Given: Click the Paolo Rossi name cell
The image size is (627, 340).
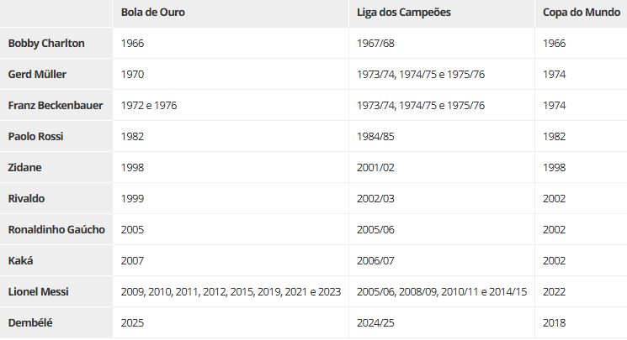Looking at the screenshot, I should coord(36,136).
